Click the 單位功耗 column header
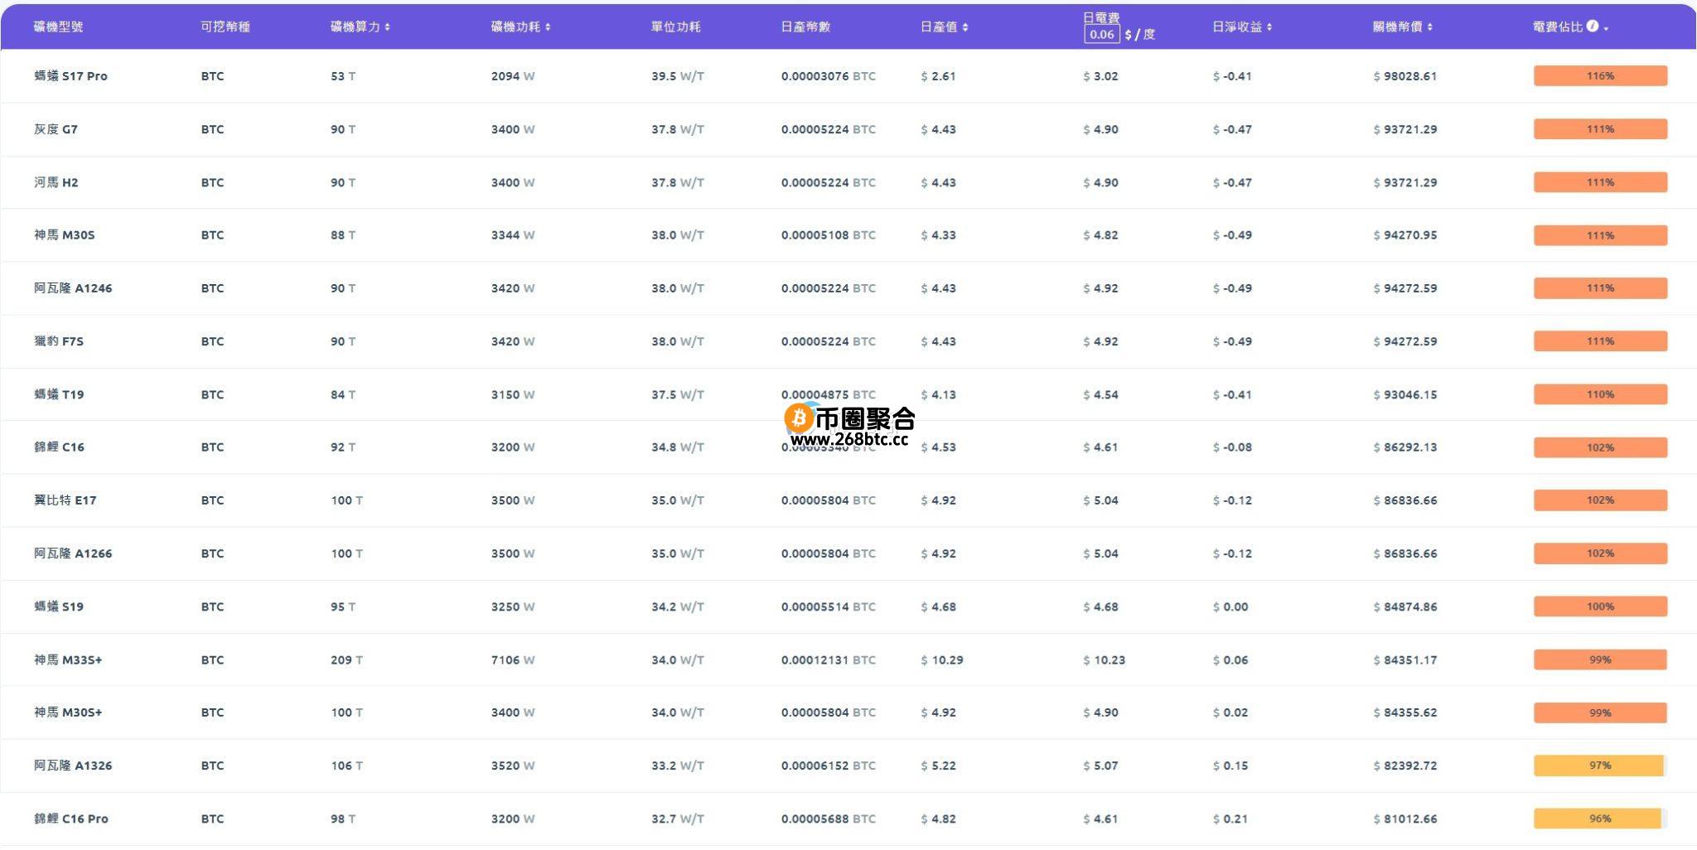The height and width of the screenshot is (850, 1697). coord(675,27)
